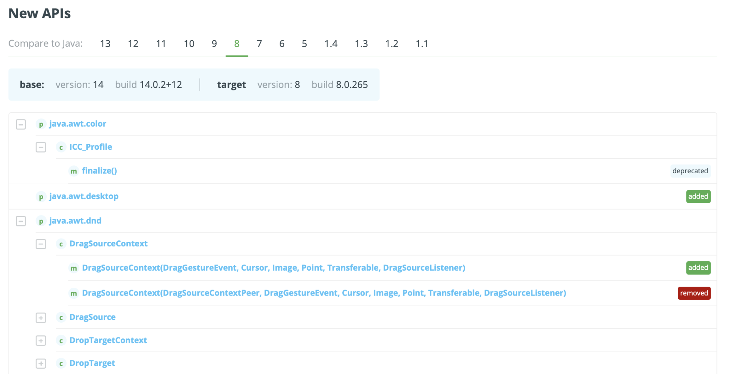Click the class icon next to DropTargetContext
Viewport: 731px width, 374px height.
[61, 340]
